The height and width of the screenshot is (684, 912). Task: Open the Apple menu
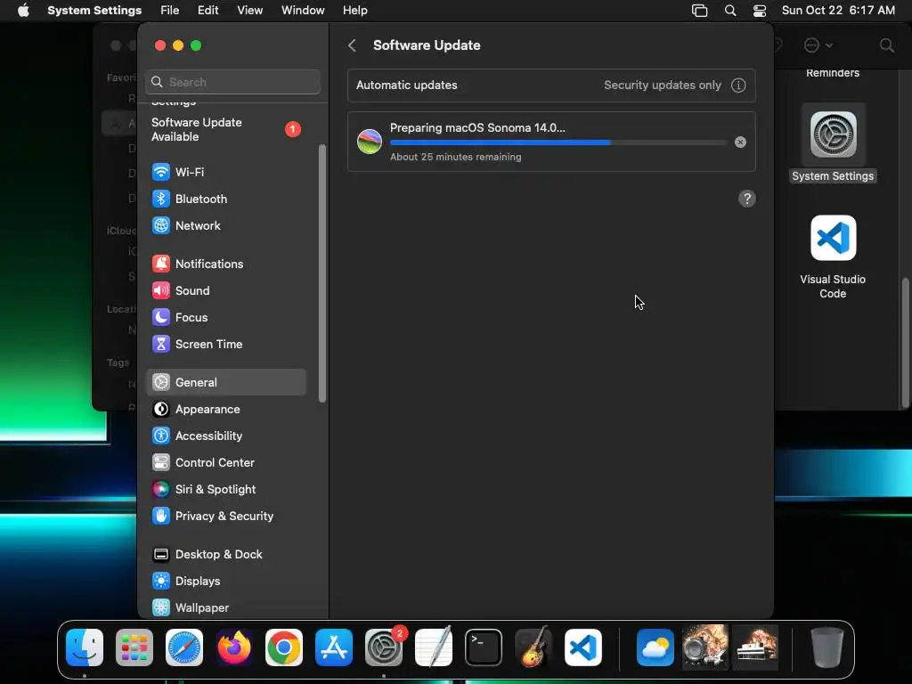click(23, 11)
